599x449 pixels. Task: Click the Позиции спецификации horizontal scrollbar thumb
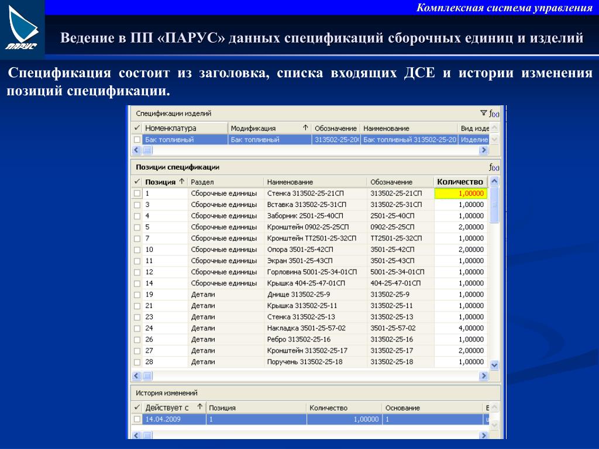point(147,376)
